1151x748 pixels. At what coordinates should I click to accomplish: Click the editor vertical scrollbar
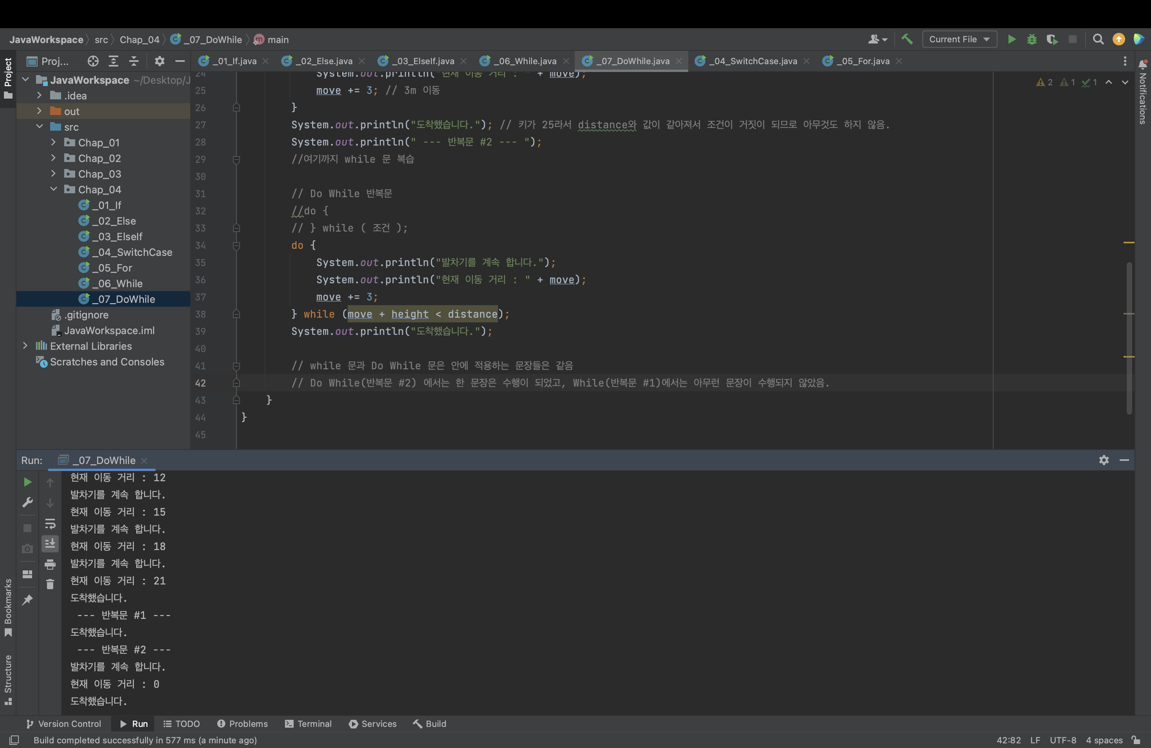[x=1129, y=338]
